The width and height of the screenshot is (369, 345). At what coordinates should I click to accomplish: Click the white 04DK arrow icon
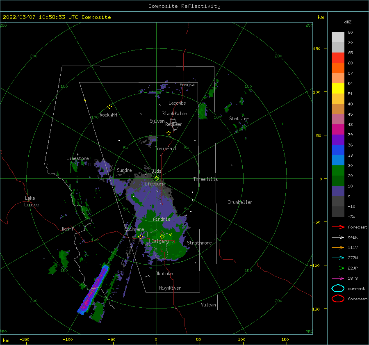[338, 238]
